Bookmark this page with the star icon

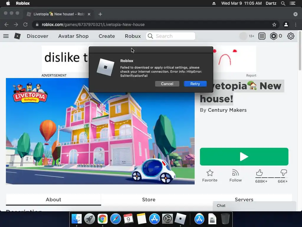tap(274, 25)
